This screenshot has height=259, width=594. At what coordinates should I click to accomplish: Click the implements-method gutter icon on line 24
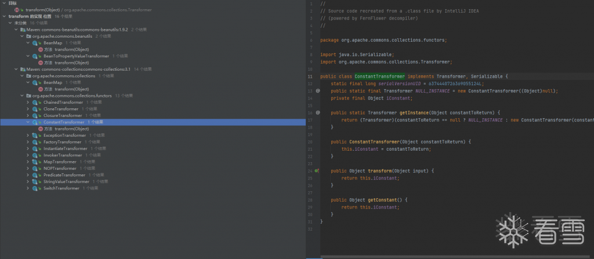click(x=317, y=171)
